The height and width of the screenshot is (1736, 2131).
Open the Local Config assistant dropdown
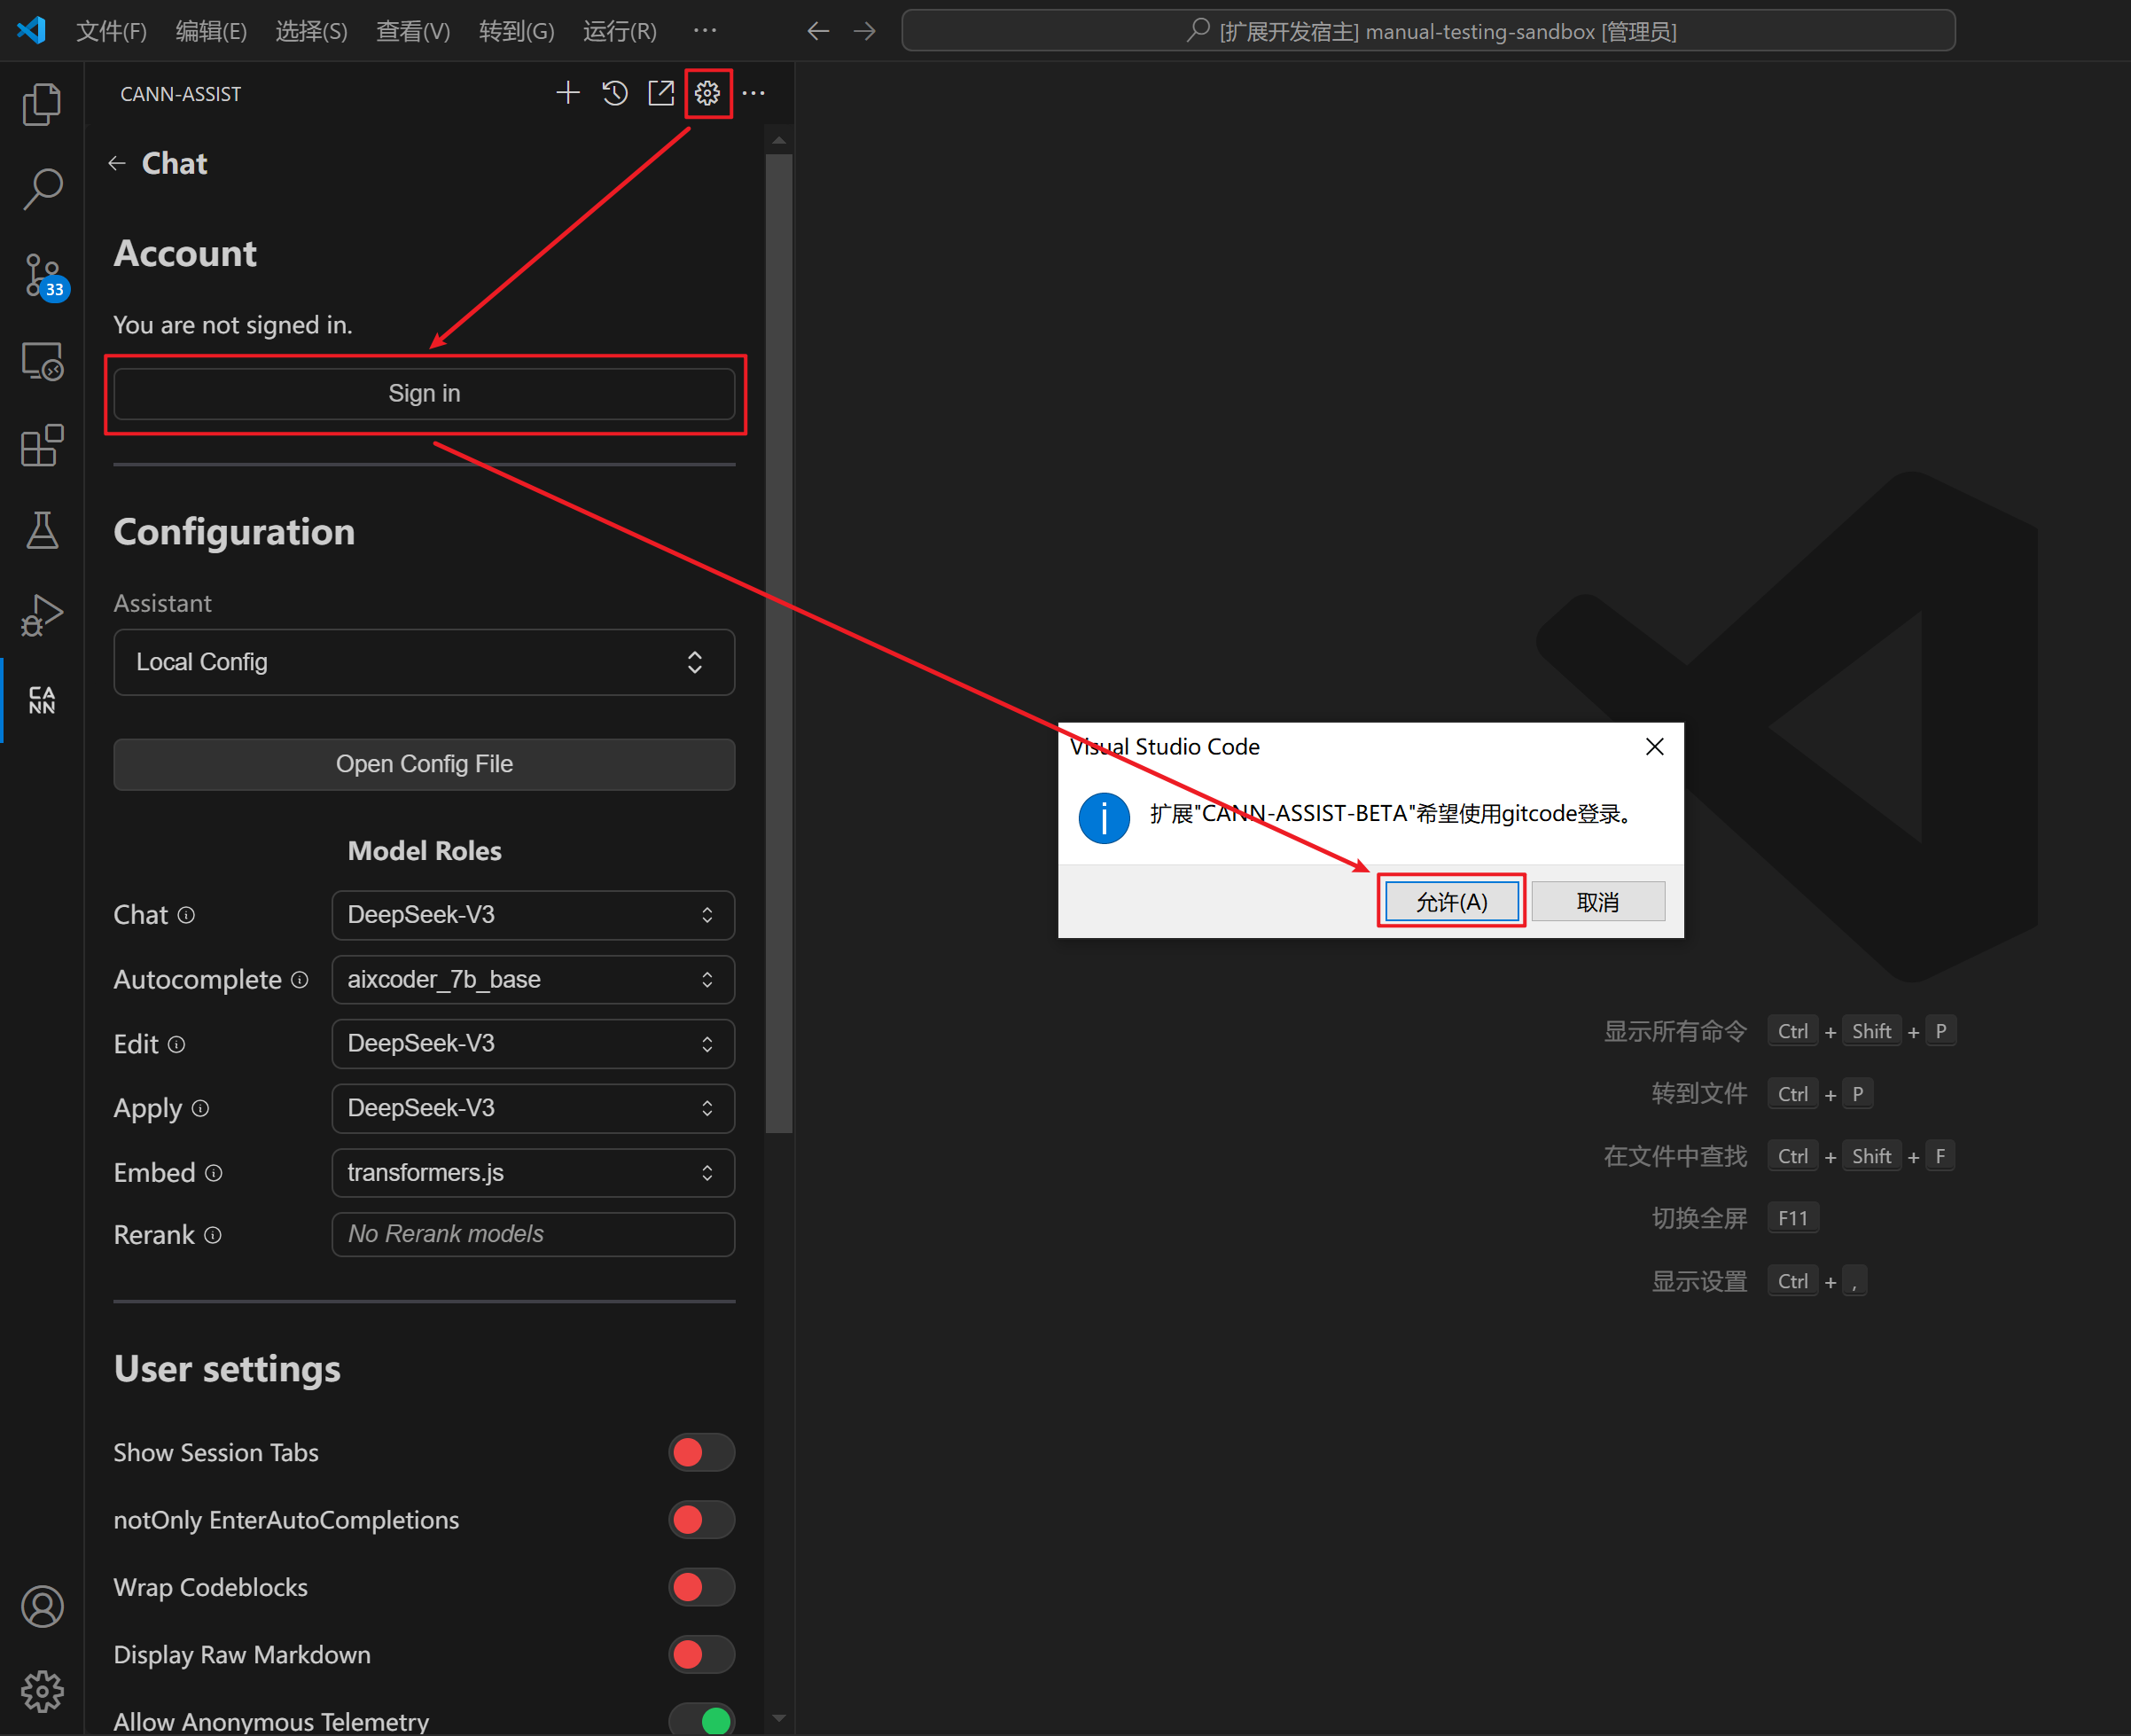424,662
